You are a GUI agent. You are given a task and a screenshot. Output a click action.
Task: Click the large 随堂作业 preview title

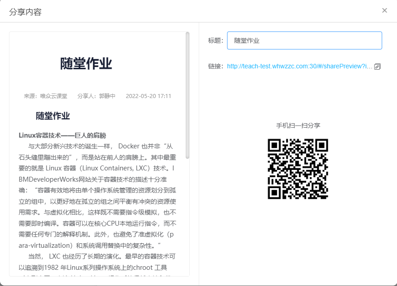[x=86, y=64]
